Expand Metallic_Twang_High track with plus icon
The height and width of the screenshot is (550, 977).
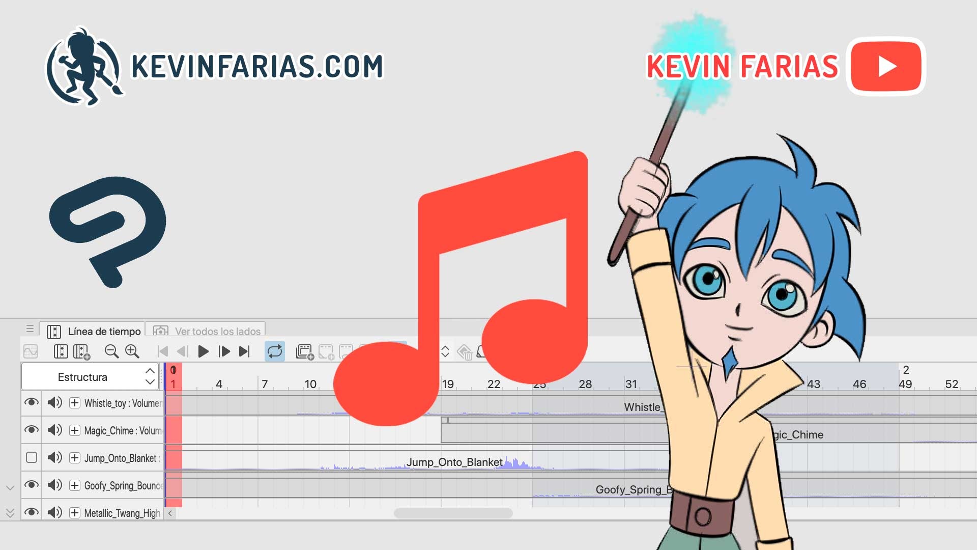click(x=75, y=513)
